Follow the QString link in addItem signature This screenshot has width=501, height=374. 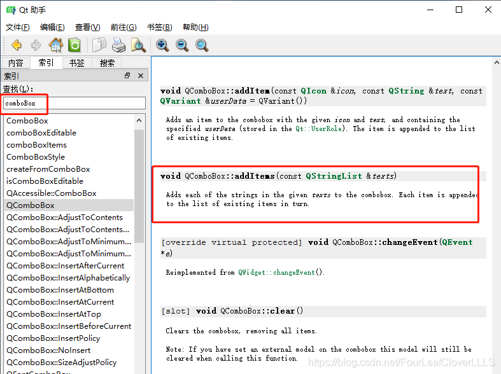[406, 91]
